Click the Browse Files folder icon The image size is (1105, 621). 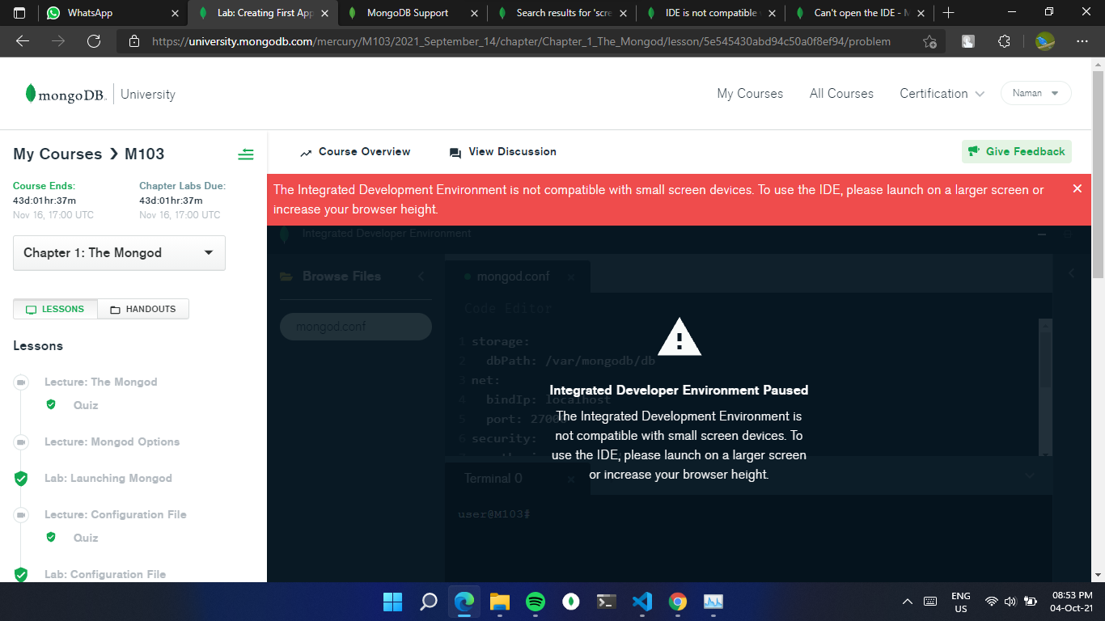(287, 276)
